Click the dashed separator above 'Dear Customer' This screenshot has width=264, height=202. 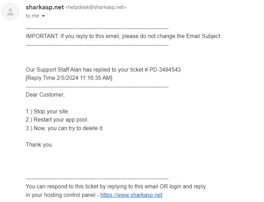click(x=97, y=87)
